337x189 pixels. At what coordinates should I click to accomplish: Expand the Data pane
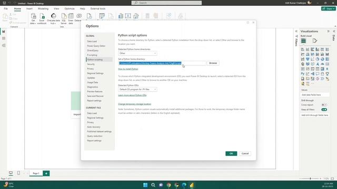(334, 31)
